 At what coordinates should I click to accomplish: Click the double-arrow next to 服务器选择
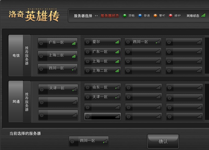(x=96, y=16)
